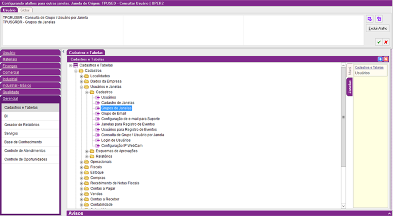
Task: Collapse left sidebar with the chevron arrow
Action: point(63,52)
